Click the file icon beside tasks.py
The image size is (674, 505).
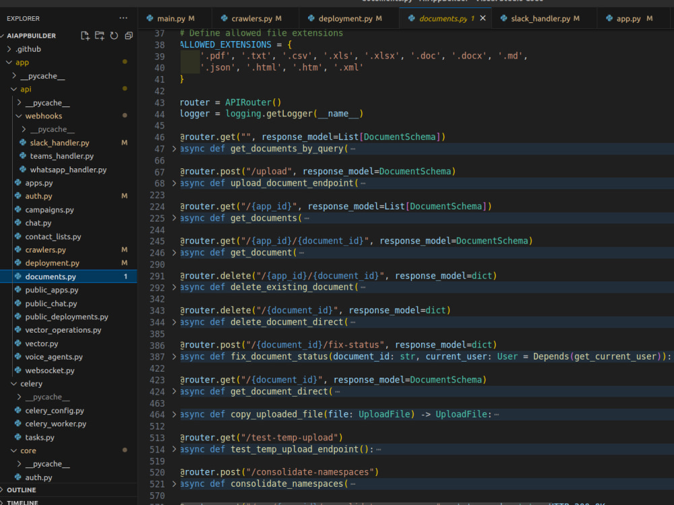click(x=18, y=437)
